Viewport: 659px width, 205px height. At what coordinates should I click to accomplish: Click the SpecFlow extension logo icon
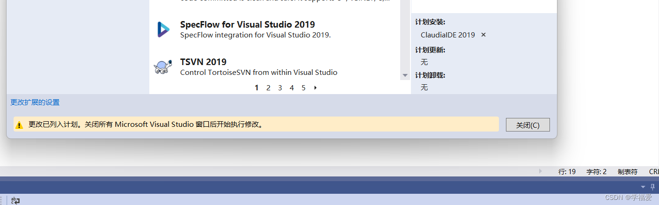coord(163,29)
